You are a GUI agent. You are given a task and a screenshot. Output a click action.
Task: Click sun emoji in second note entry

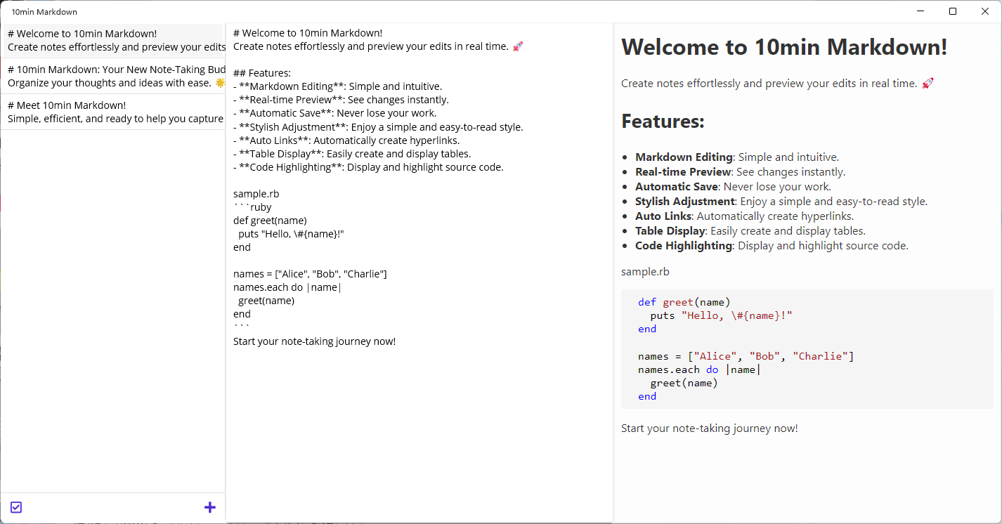click(x=220, y=83)
